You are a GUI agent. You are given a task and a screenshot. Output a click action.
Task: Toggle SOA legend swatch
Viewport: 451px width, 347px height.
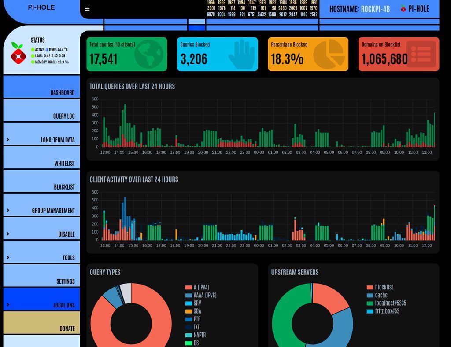coord(189,311)
